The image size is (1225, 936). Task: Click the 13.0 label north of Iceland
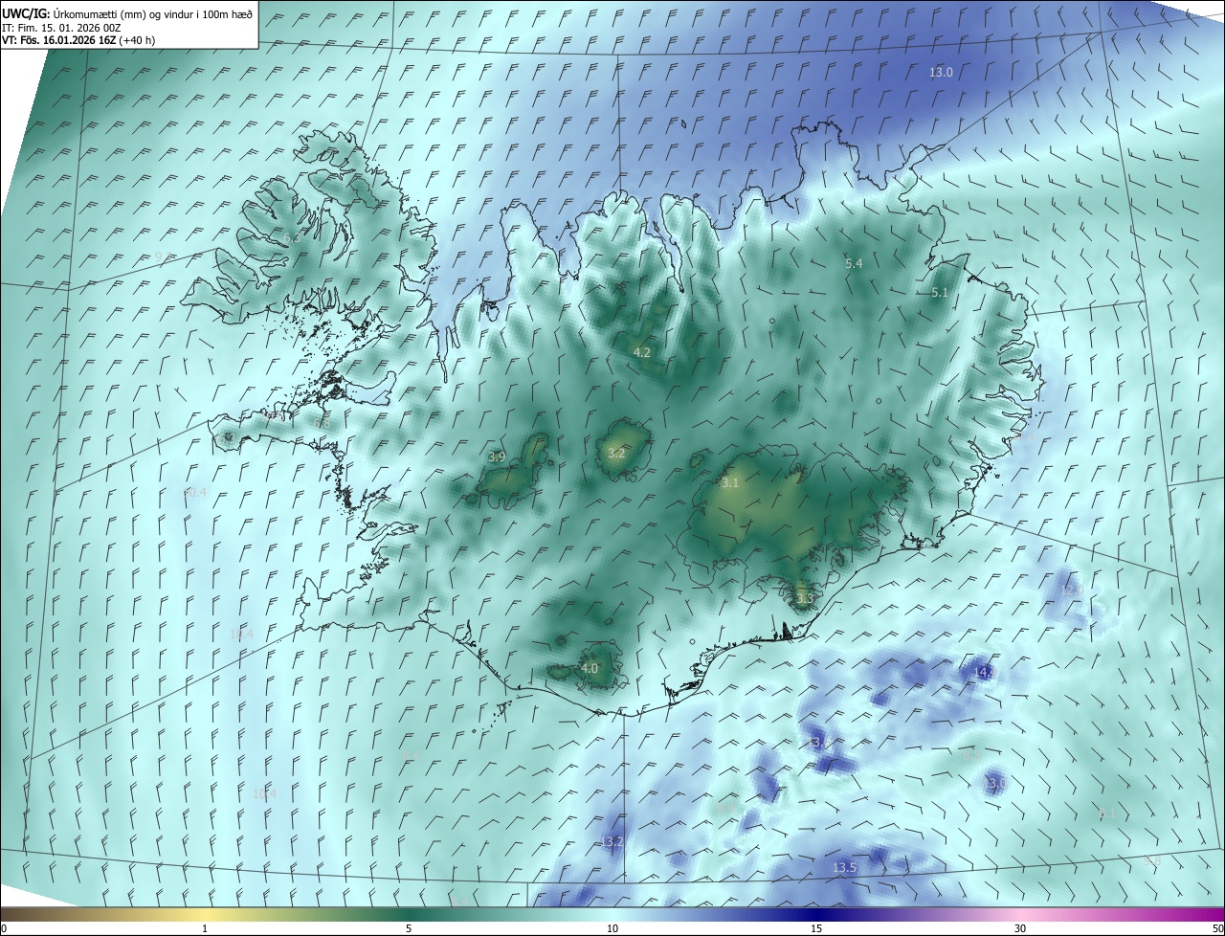[942, 72]
